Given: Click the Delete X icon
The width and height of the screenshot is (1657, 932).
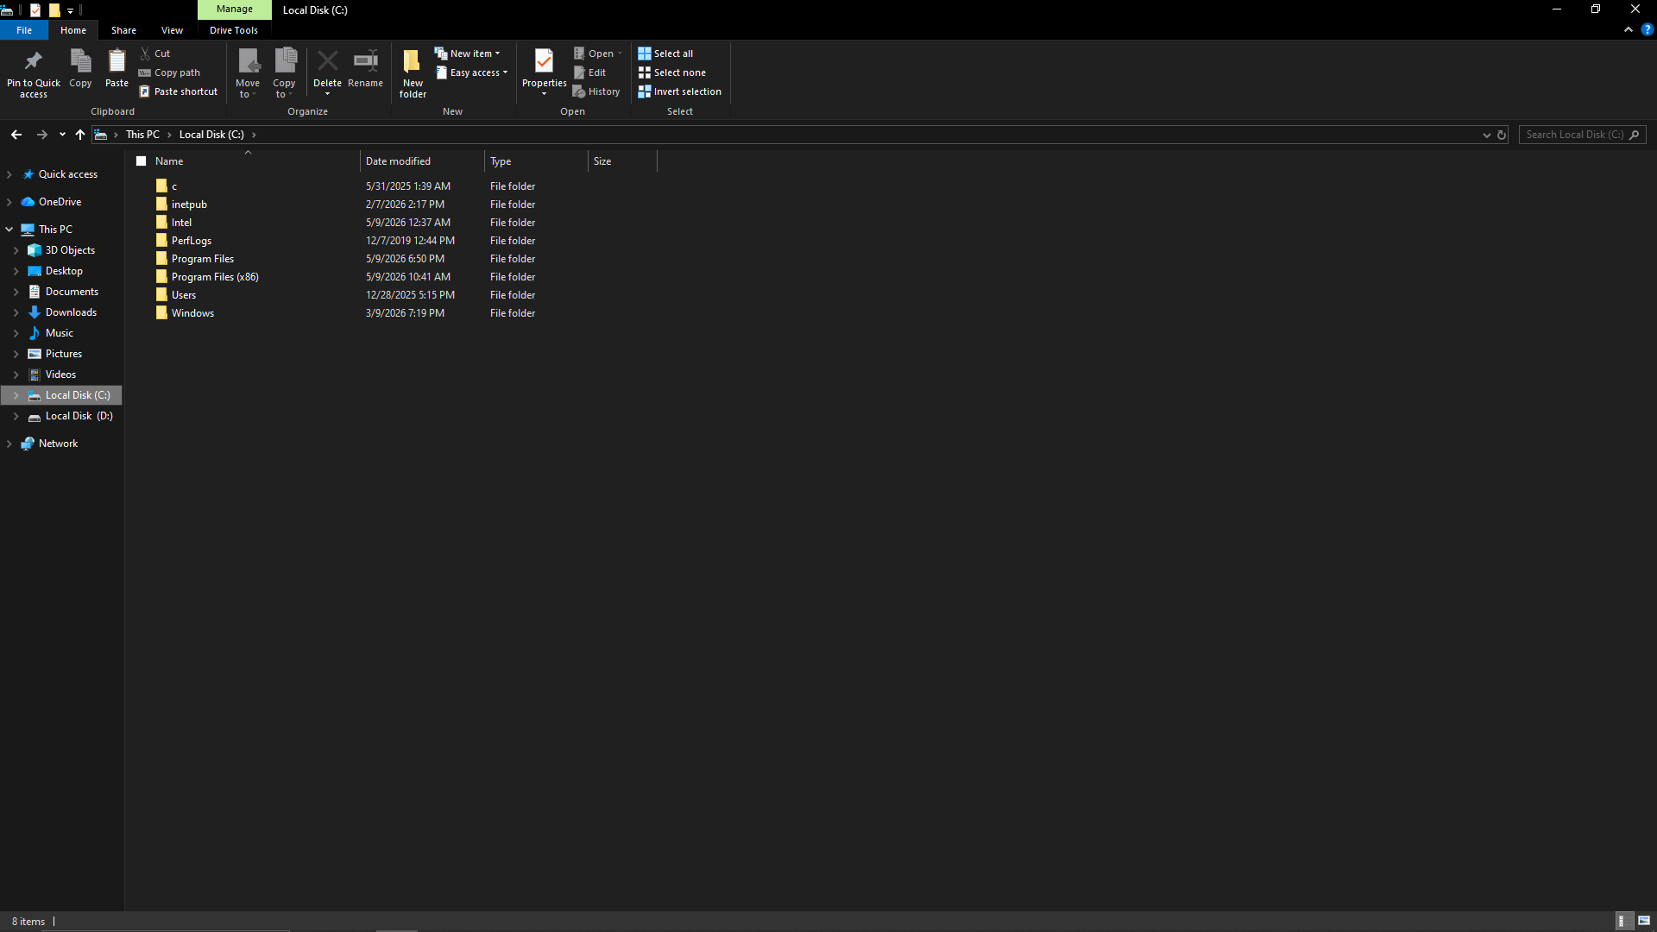Looking at the screenshot, I should click(327, 61).
